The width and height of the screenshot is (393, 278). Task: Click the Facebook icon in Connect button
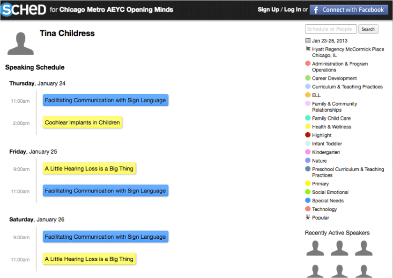click(316, 10)
